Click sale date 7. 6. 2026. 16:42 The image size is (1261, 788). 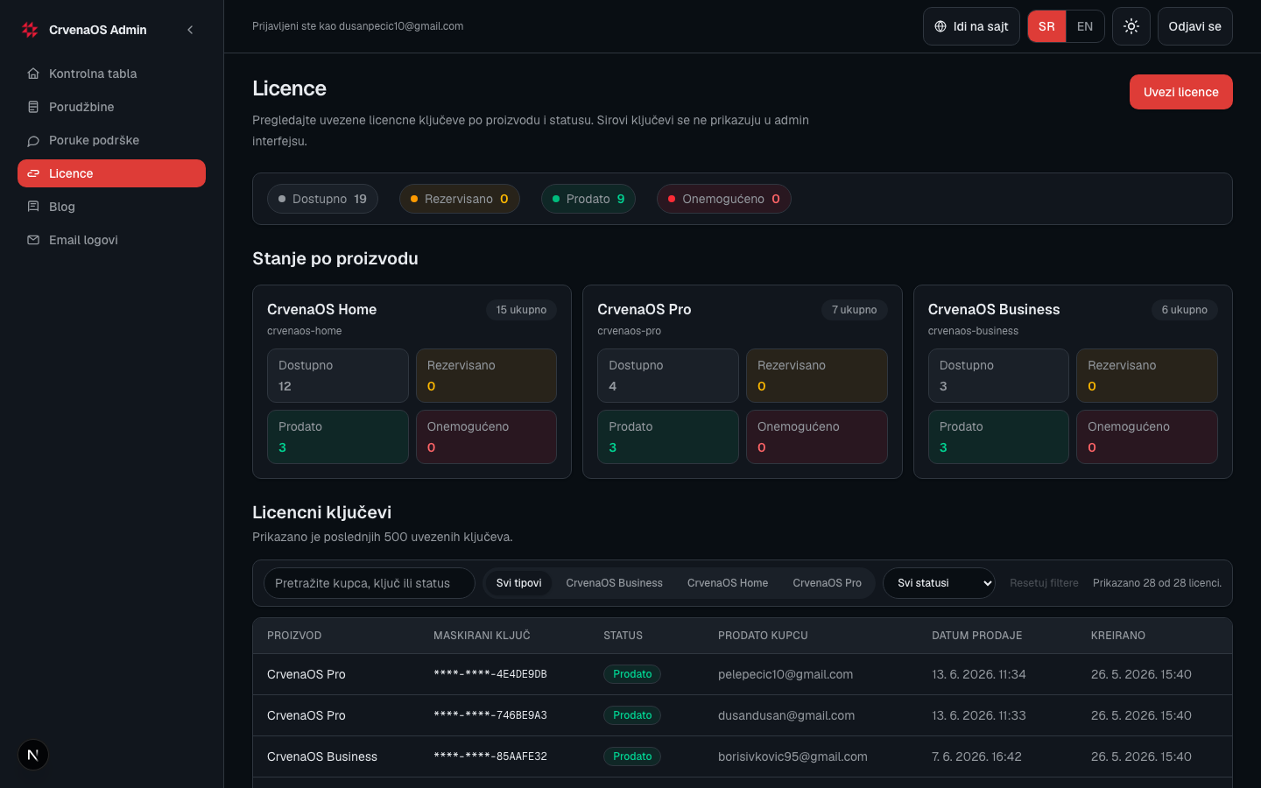tap(976, 756)
